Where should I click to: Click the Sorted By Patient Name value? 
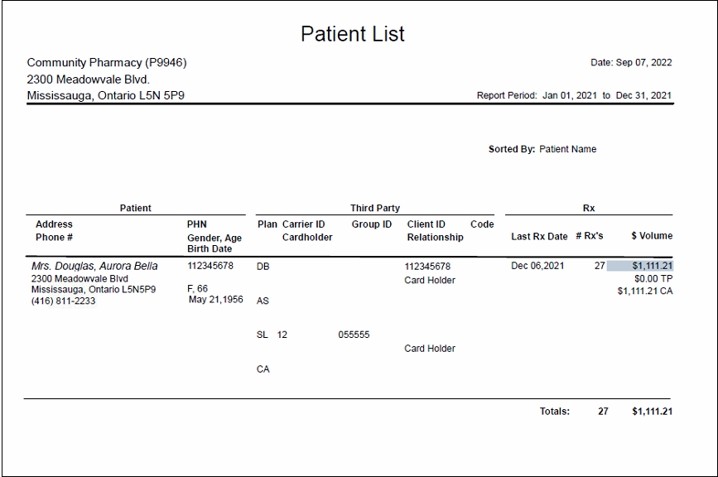pos(567,150)
